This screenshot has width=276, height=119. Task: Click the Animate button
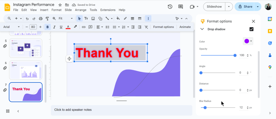tap(185, 27)
